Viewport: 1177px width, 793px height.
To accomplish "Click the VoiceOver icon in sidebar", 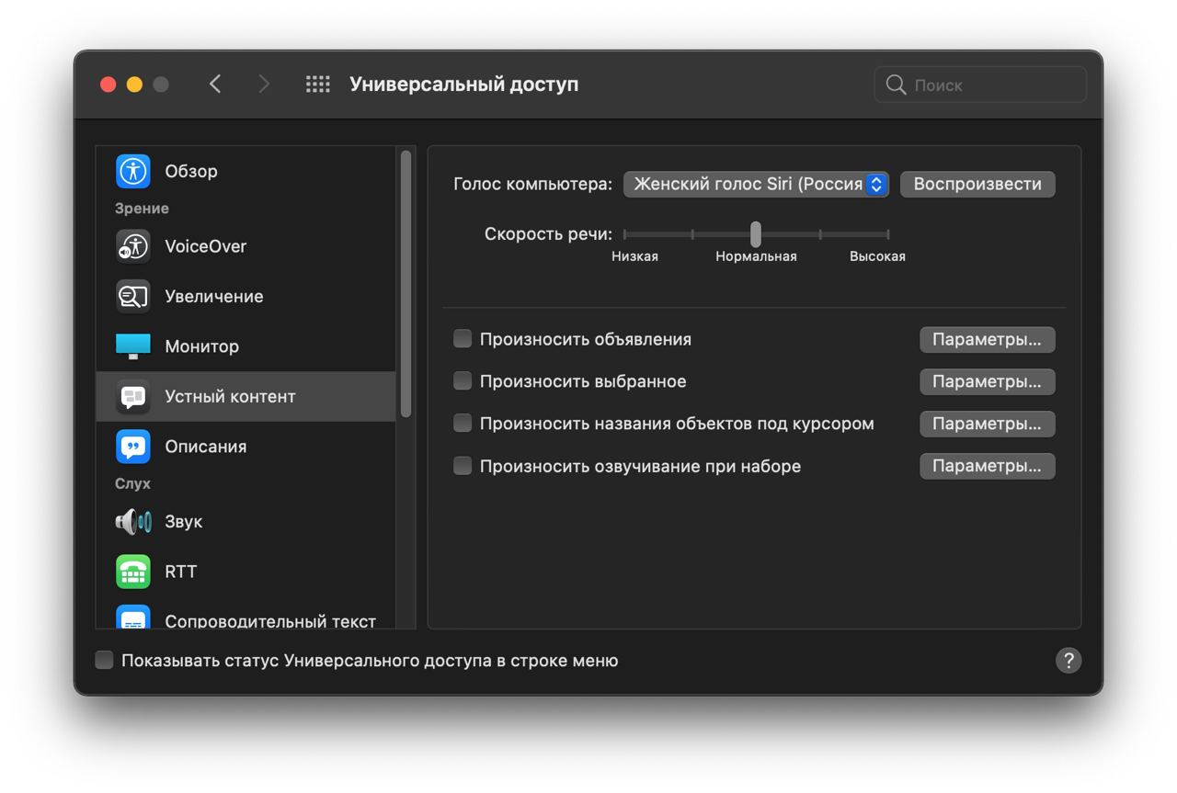I will (133, 246).
